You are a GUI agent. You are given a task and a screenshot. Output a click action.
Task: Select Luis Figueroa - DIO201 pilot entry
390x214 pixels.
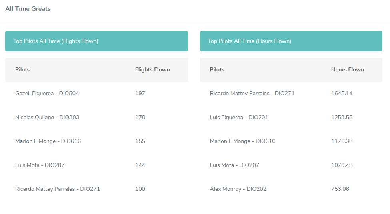[239, 117]
